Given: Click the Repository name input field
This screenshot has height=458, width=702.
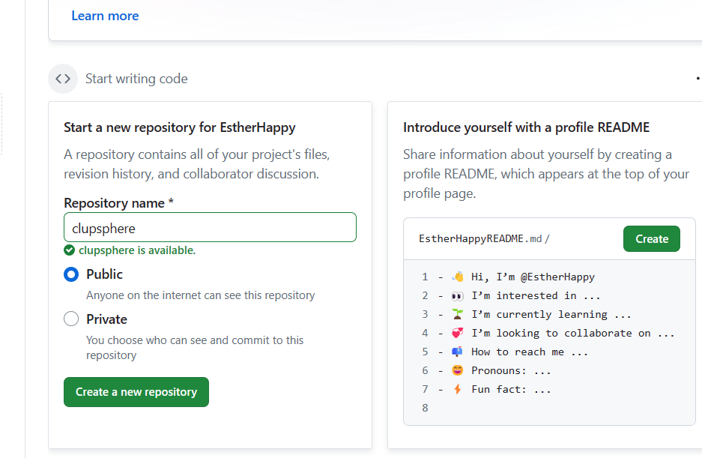Looking at the screenshot, I should click(x=210, y=227).
